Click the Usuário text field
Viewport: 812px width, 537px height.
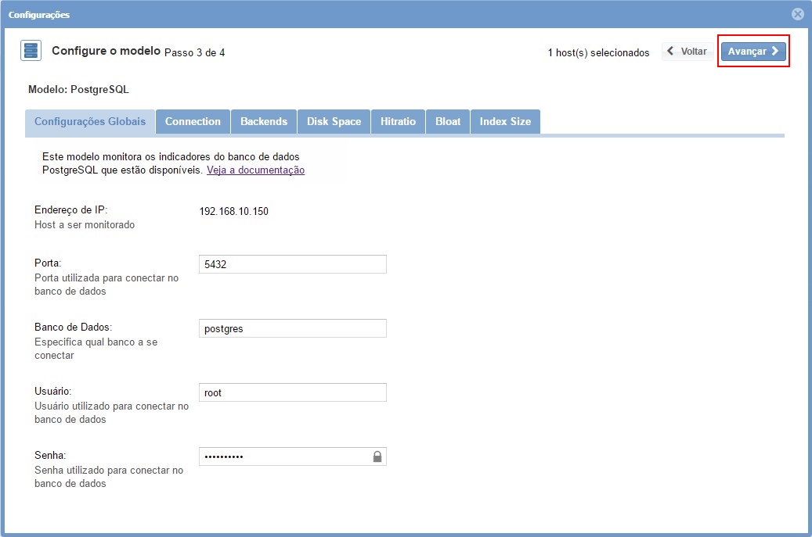coord(292,392)
